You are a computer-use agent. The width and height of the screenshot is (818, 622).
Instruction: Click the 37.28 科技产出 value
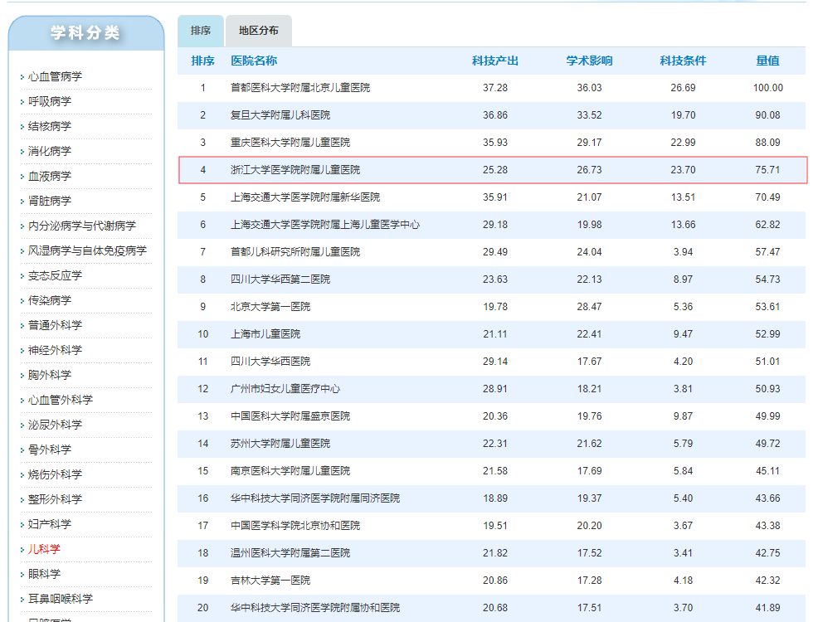495,88
